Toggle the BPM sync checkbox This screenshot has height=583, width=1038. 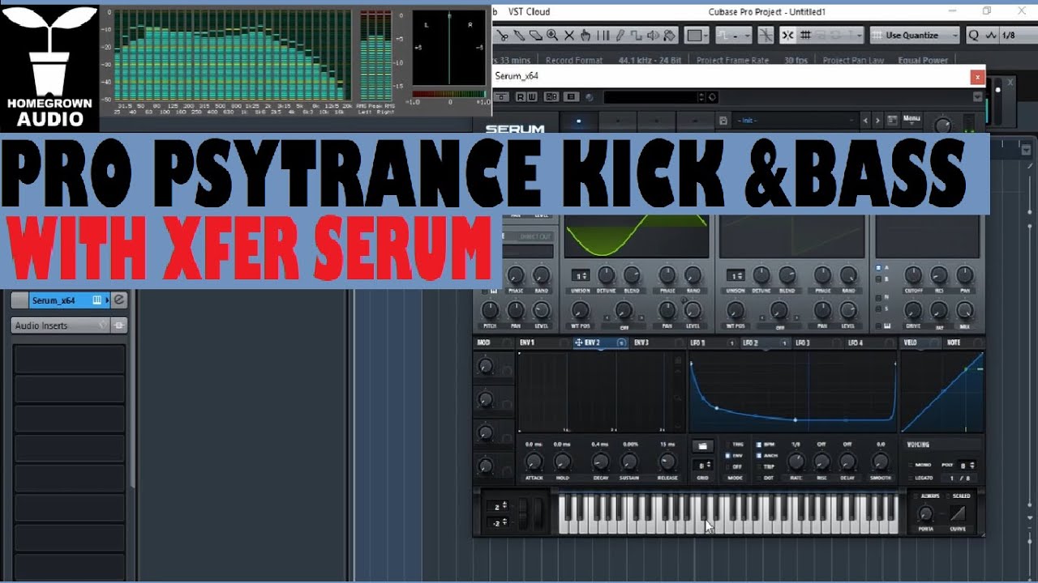tap(758, 445)
